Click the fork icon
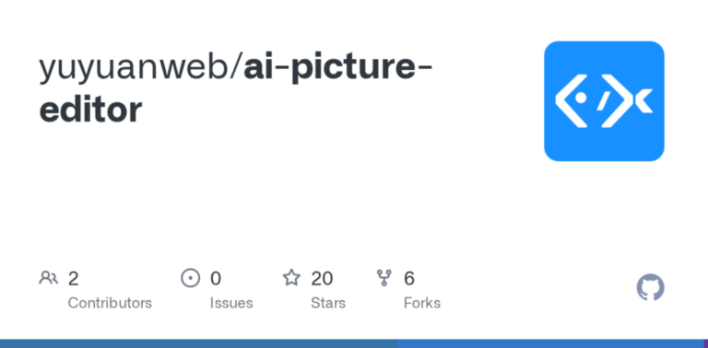 (383, 278)
